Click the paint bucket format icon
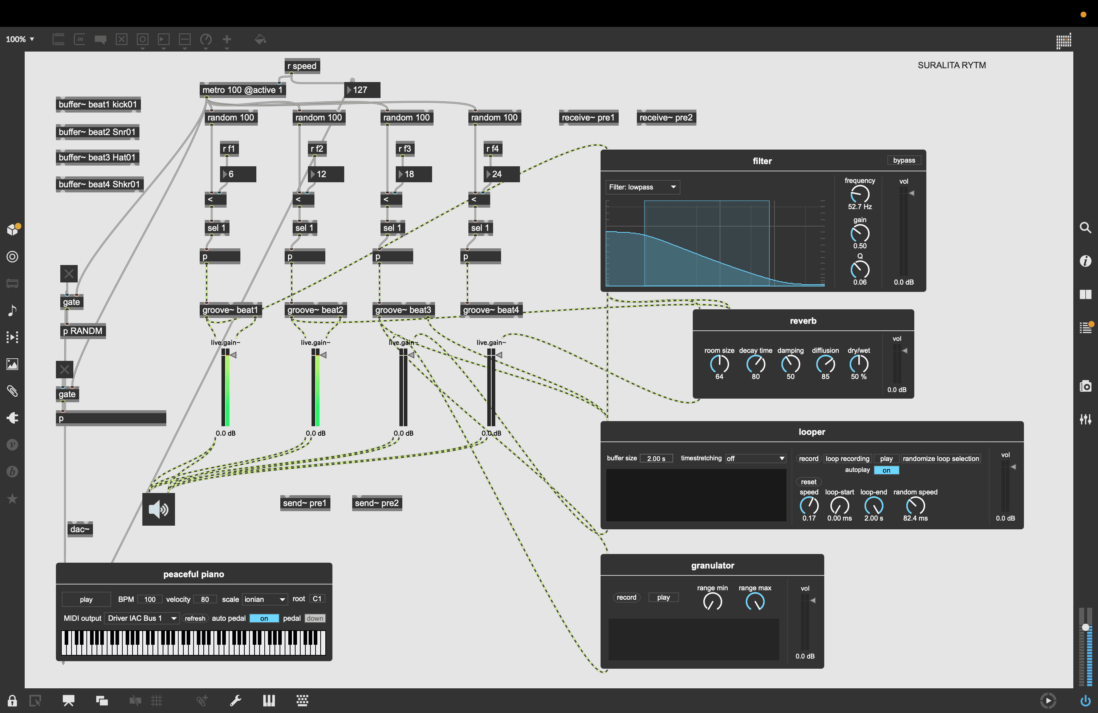Viewport: 1098px width, 713px height. coord(260,39)
